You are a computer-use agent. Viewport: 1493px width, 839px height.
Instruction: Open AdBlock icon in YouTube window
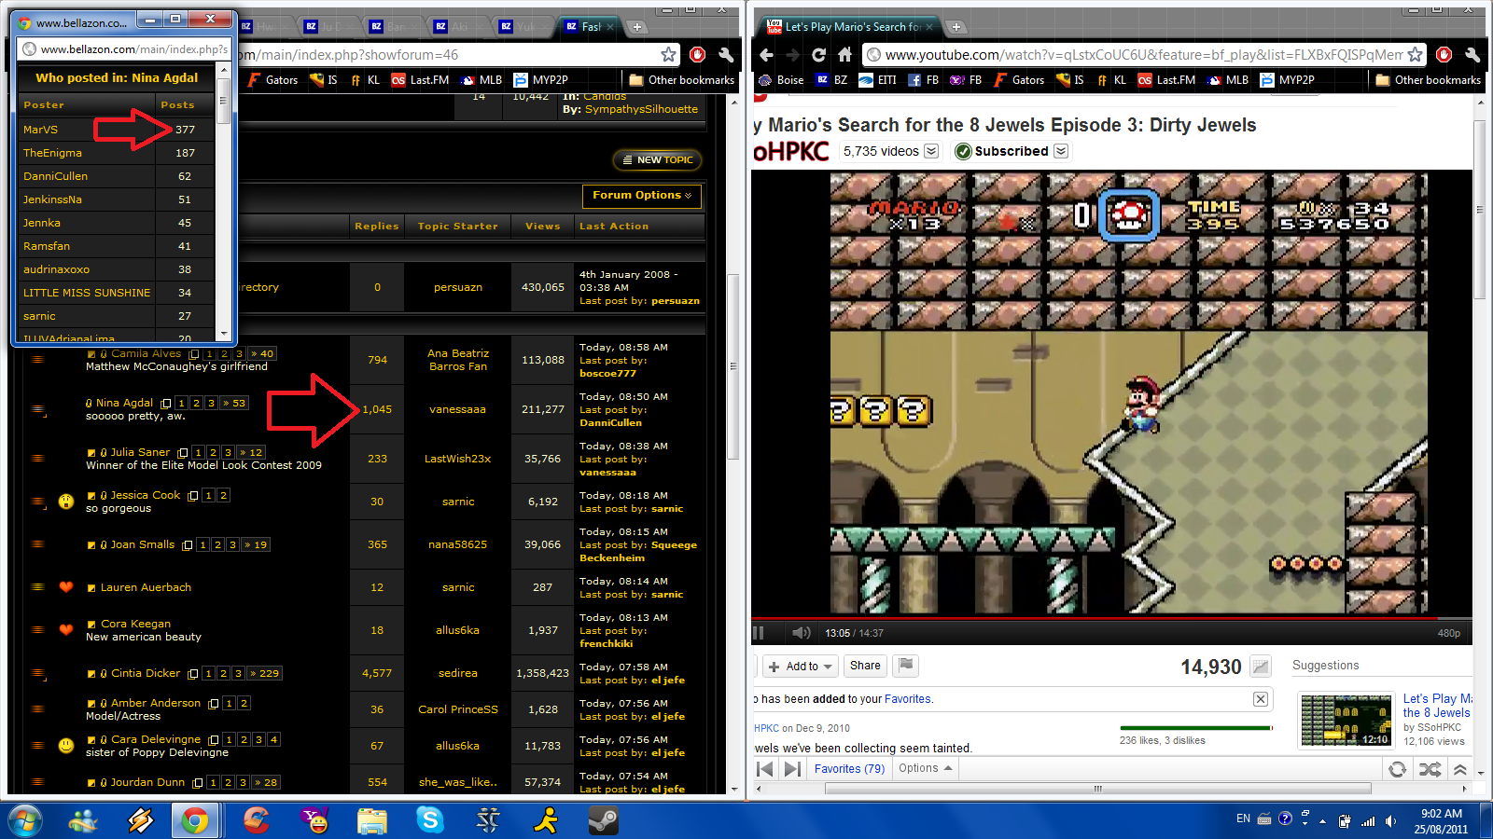[1444, 55]
